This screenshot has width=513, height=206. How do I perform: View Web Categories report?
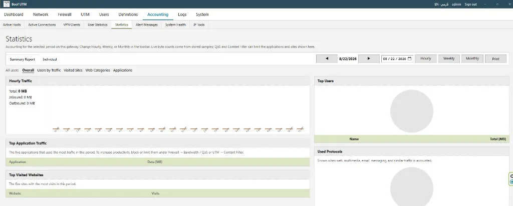point(98,70)
